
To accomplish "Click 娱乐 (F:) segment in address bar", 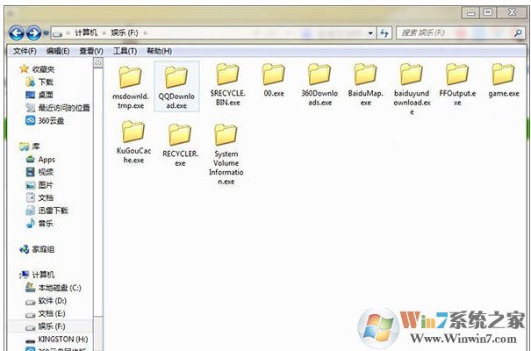I will pyautogui.click(x=125, y=32).
